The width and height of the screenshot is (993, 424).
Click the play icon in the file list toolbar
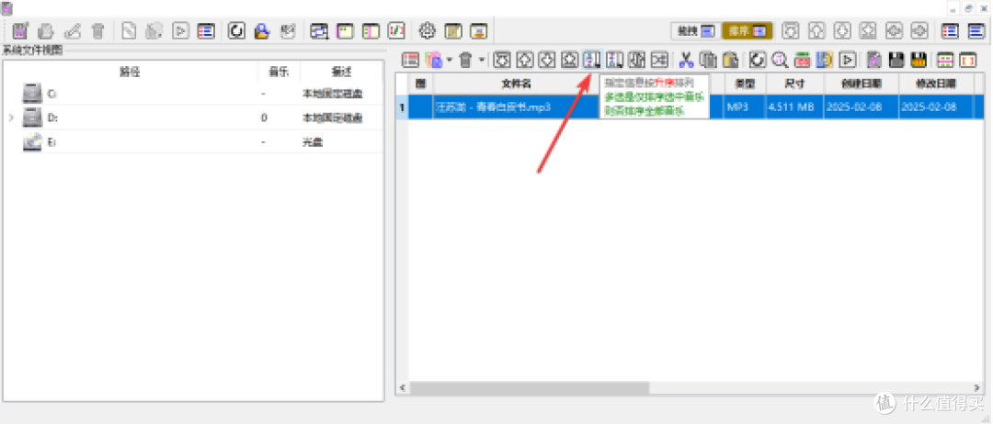[848, 60]
